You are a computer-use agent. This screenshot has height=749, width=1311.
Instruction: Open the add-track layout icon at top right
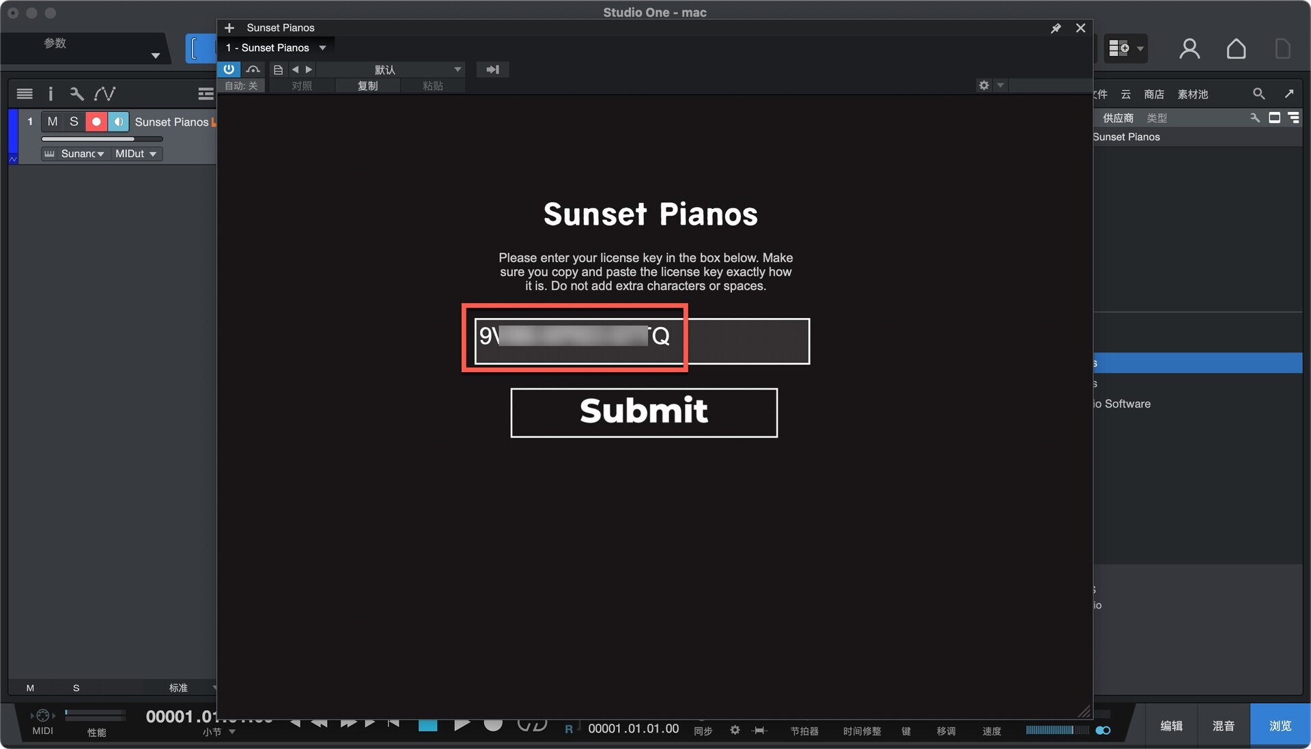(1119, 48)
